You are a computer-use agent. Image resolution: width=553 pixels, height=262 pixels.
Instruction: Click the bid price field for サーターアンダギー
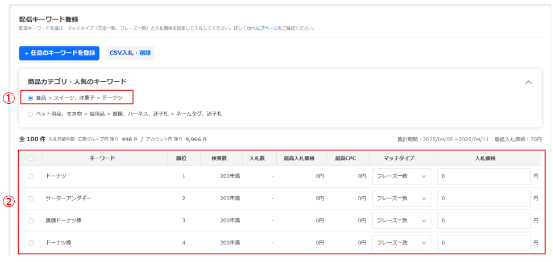coord(483,198)
